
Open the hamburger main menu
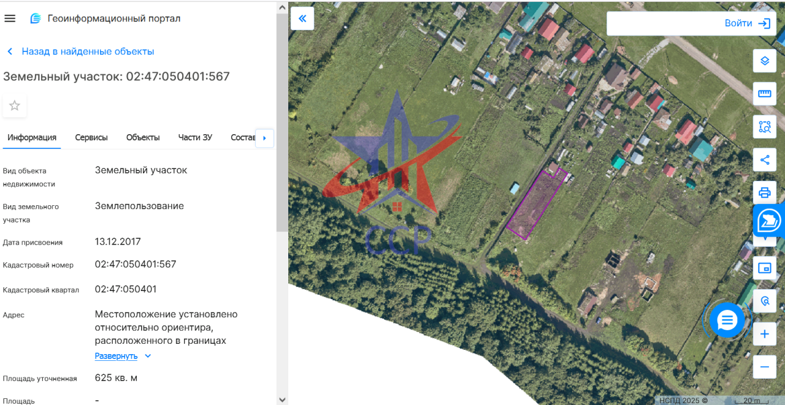click(10, 18)
